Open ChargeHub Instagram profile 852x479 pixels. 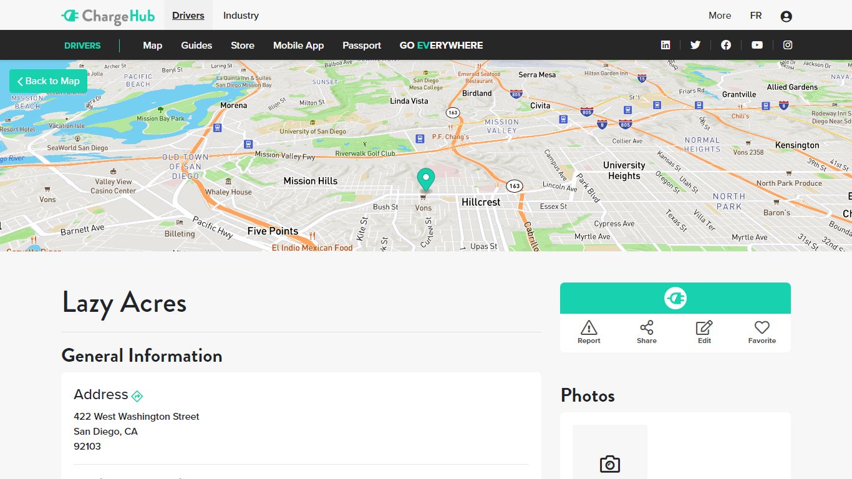[788, 45]
